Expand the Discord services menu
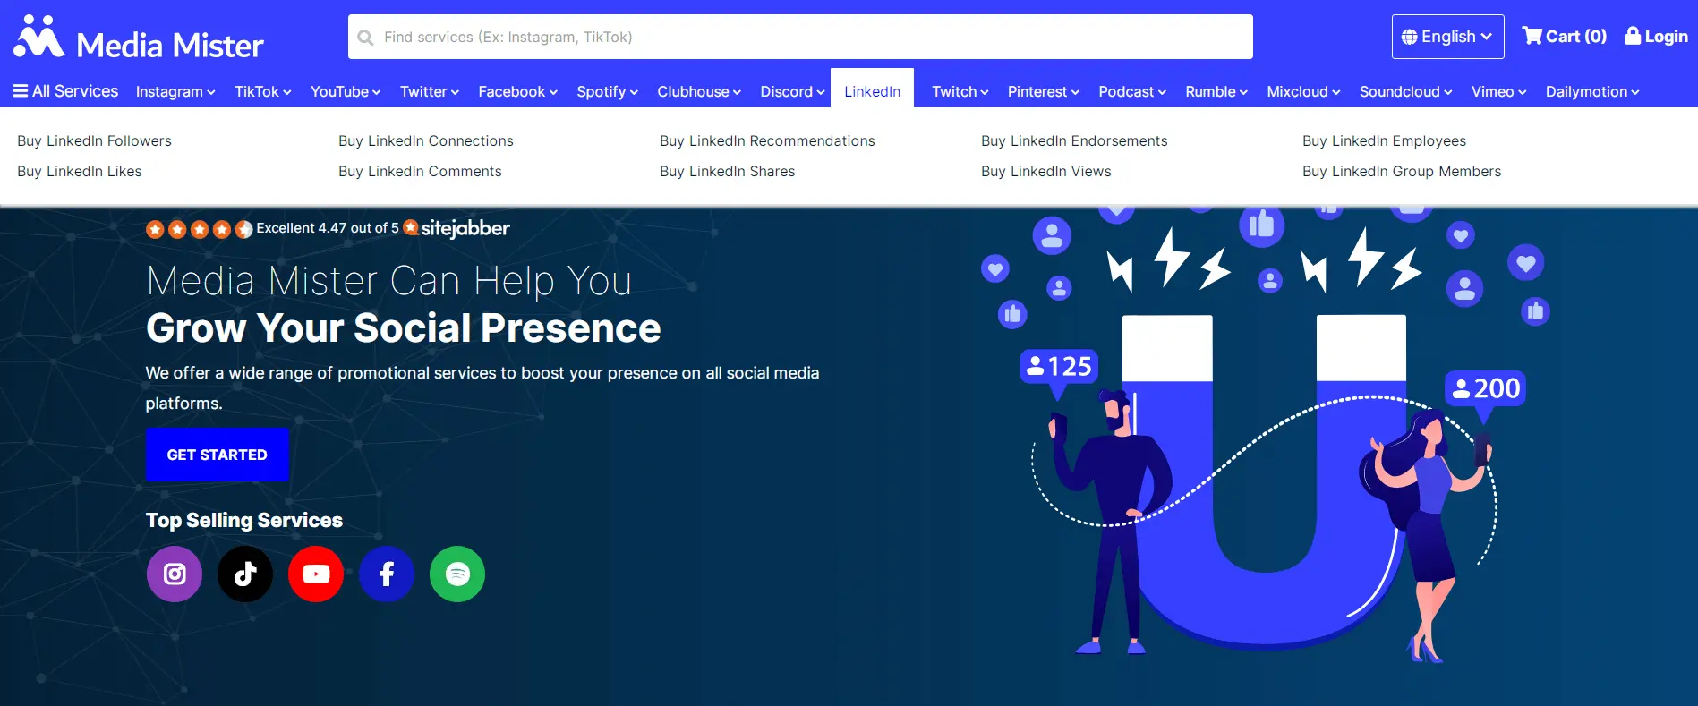This screenshot has width=1698, height=706. click(793, 91)
